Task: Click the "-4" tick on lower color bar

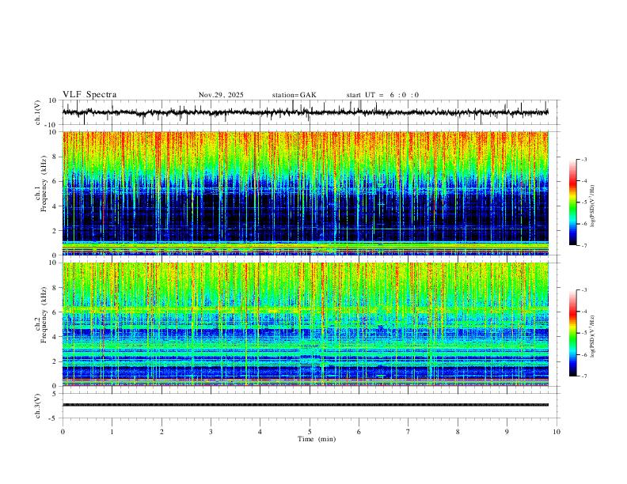Action: coord(584,312)
